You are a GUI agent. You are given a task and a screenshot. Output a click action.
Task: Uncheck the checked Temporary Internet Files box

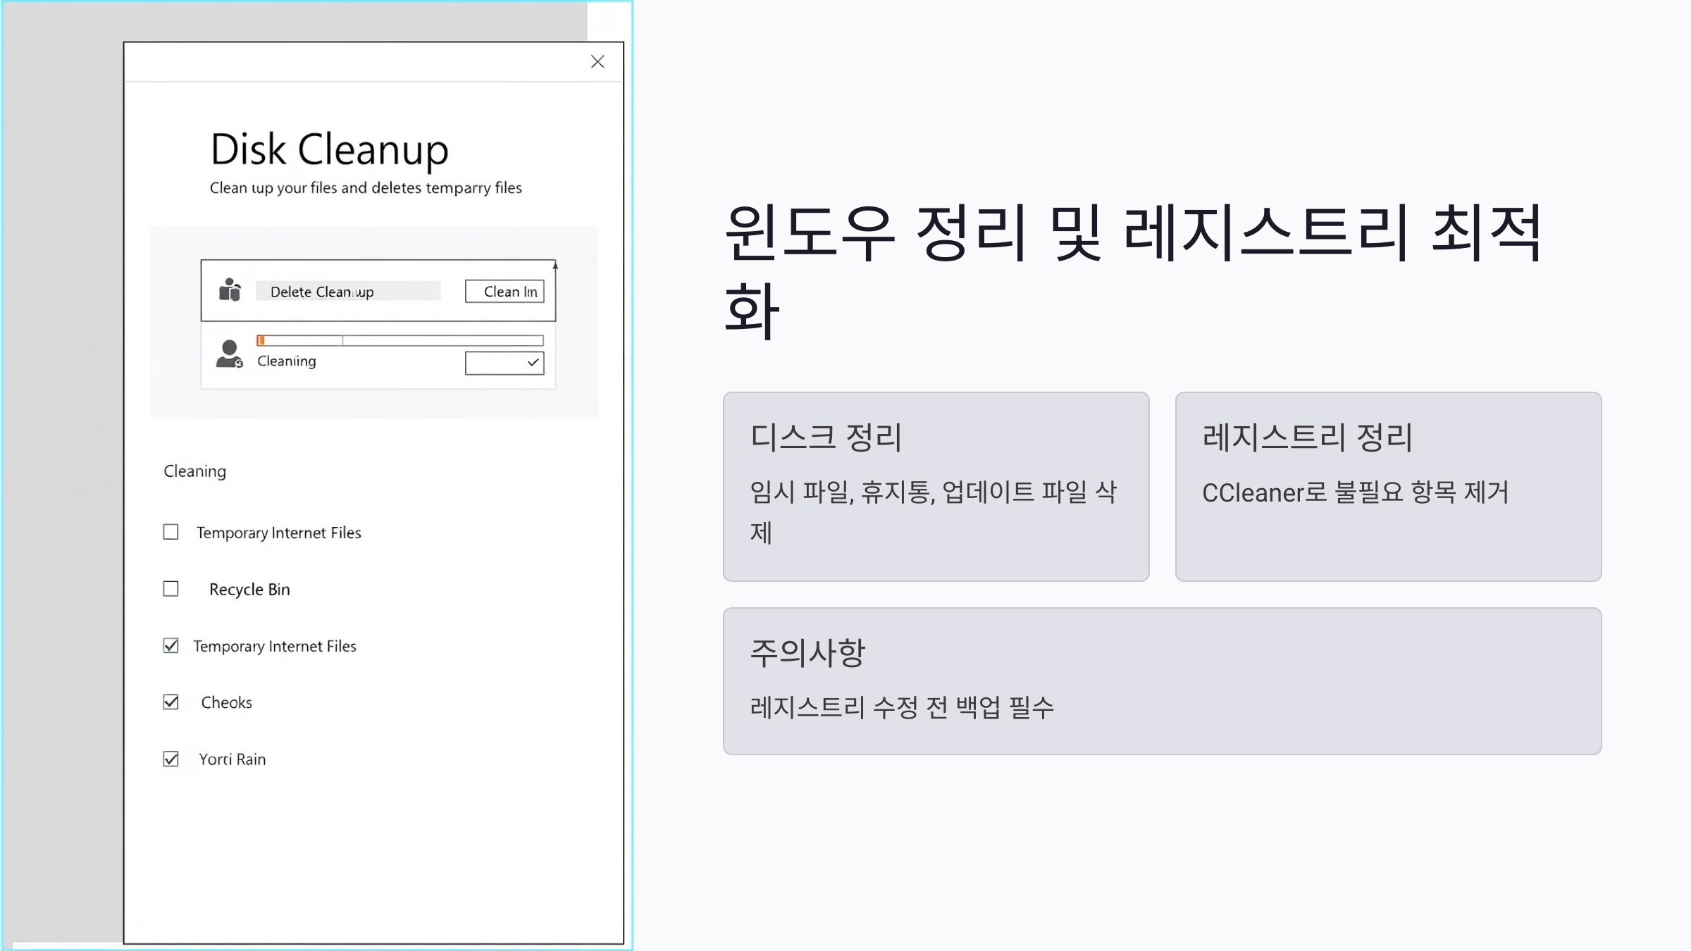click(171, 646)
